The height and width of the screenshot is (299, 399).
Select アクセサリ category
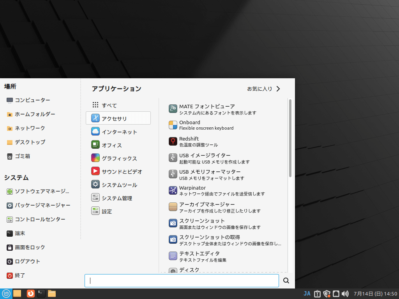point(118,118)
